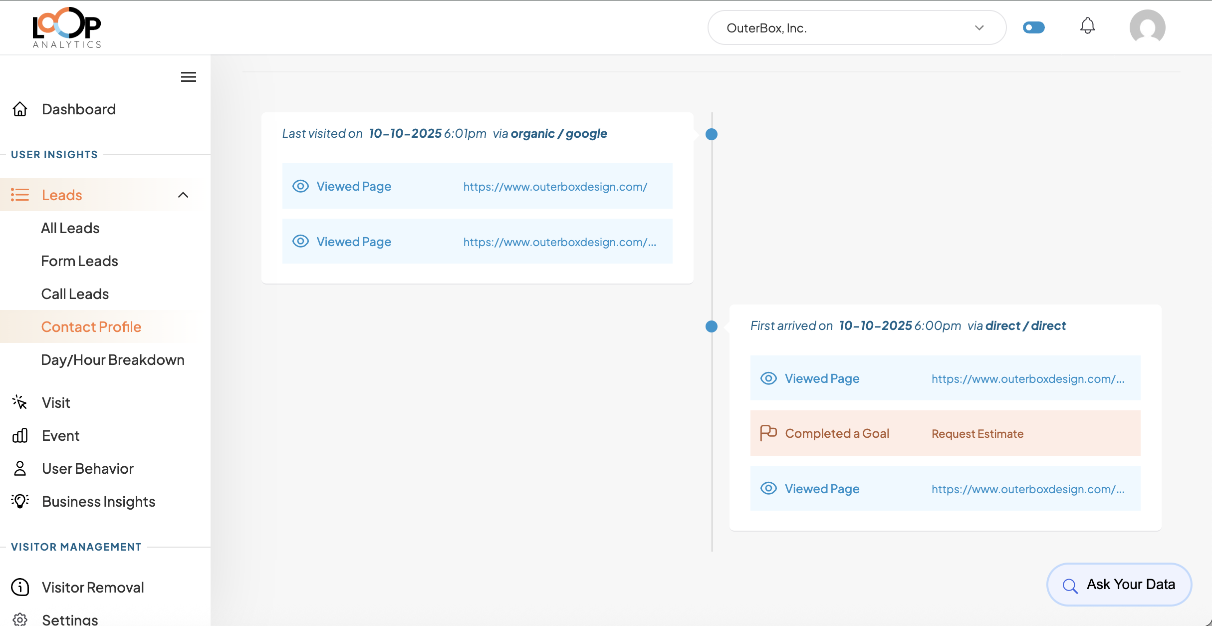
Task: Select Form Leads in the sidebar
Action: click(79, 261)
